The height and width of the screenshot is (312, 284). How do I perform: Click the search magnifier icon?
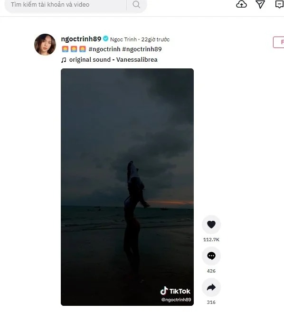(x=136, y=4)
